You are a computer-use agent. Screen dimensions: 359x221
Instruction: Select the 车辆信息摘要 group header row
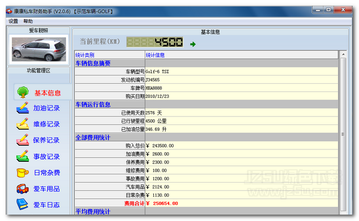click(207, 63)
